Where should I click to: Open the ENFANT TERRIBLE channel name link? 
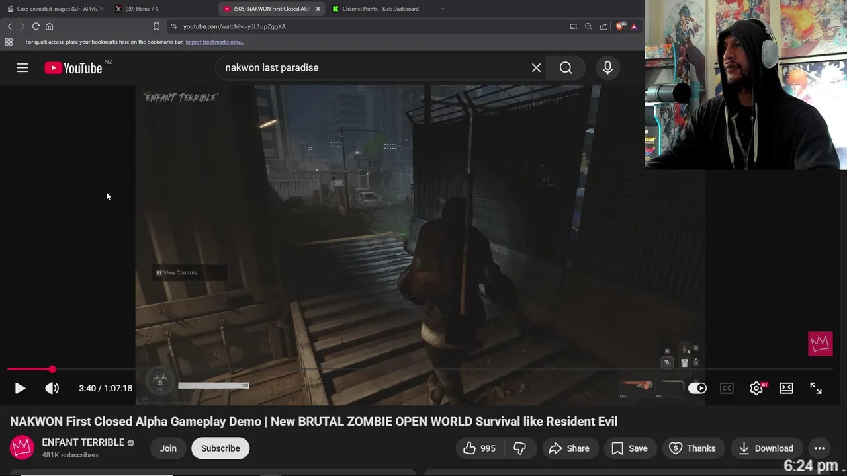point(83,442)
